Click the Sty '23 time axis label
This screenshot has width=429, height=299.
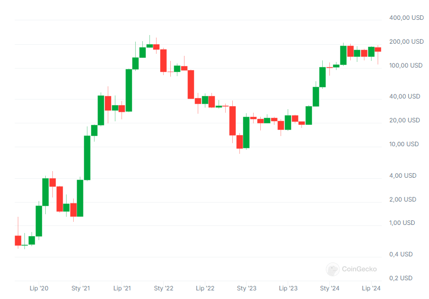[x=247, y=288]
